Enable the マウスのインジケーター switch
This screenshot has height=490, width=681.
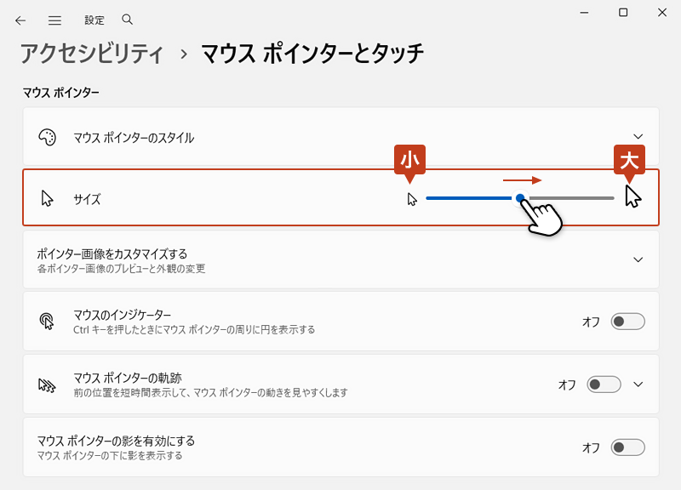(x=627, y=322)
